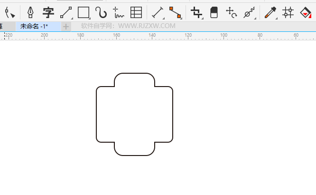
Task: Pick the Color Eyedropper tool
Action: point(270,12)
